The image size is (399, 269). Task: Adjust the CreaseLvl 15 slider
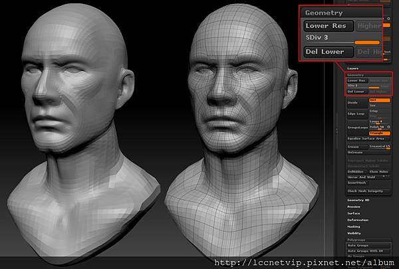380,147
